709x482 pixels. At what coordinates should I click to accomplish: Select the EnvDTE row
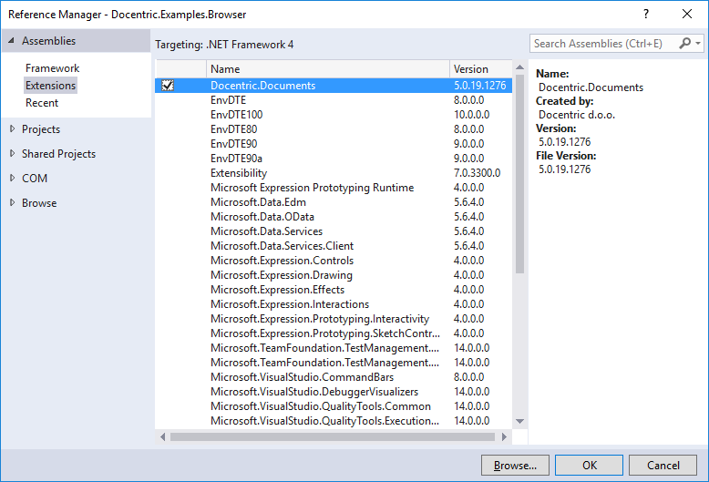tap(334, 100)
